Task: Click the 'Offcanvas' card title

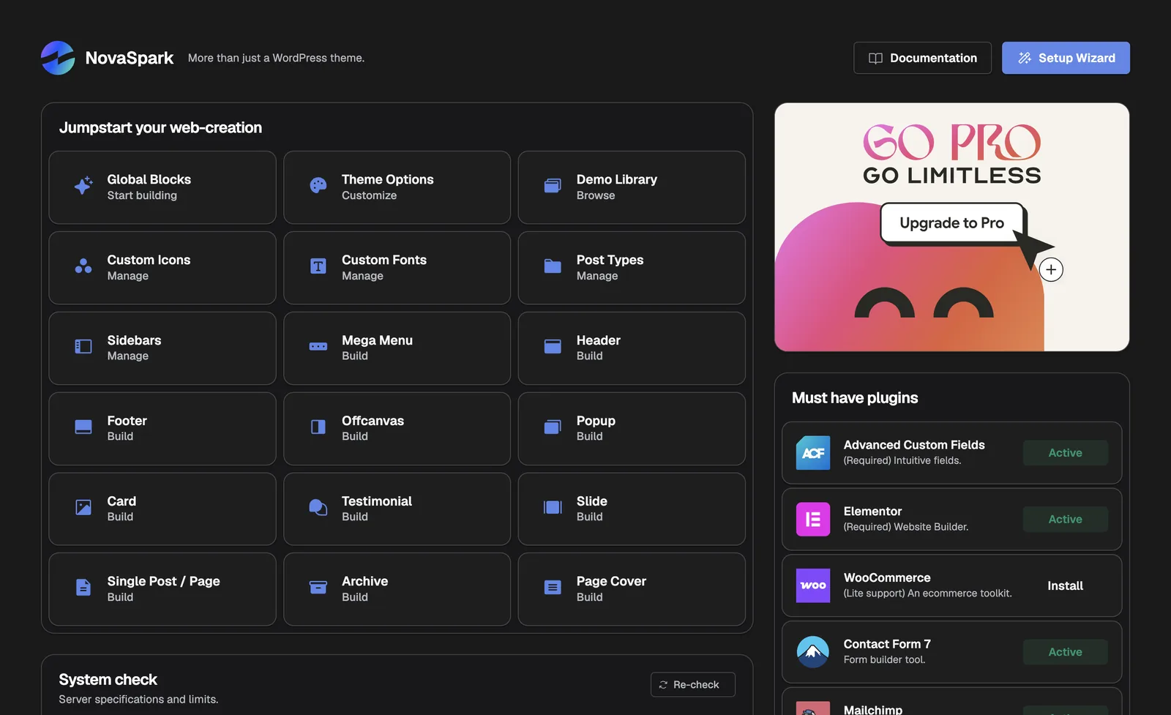Action: [x=373, y=421]
